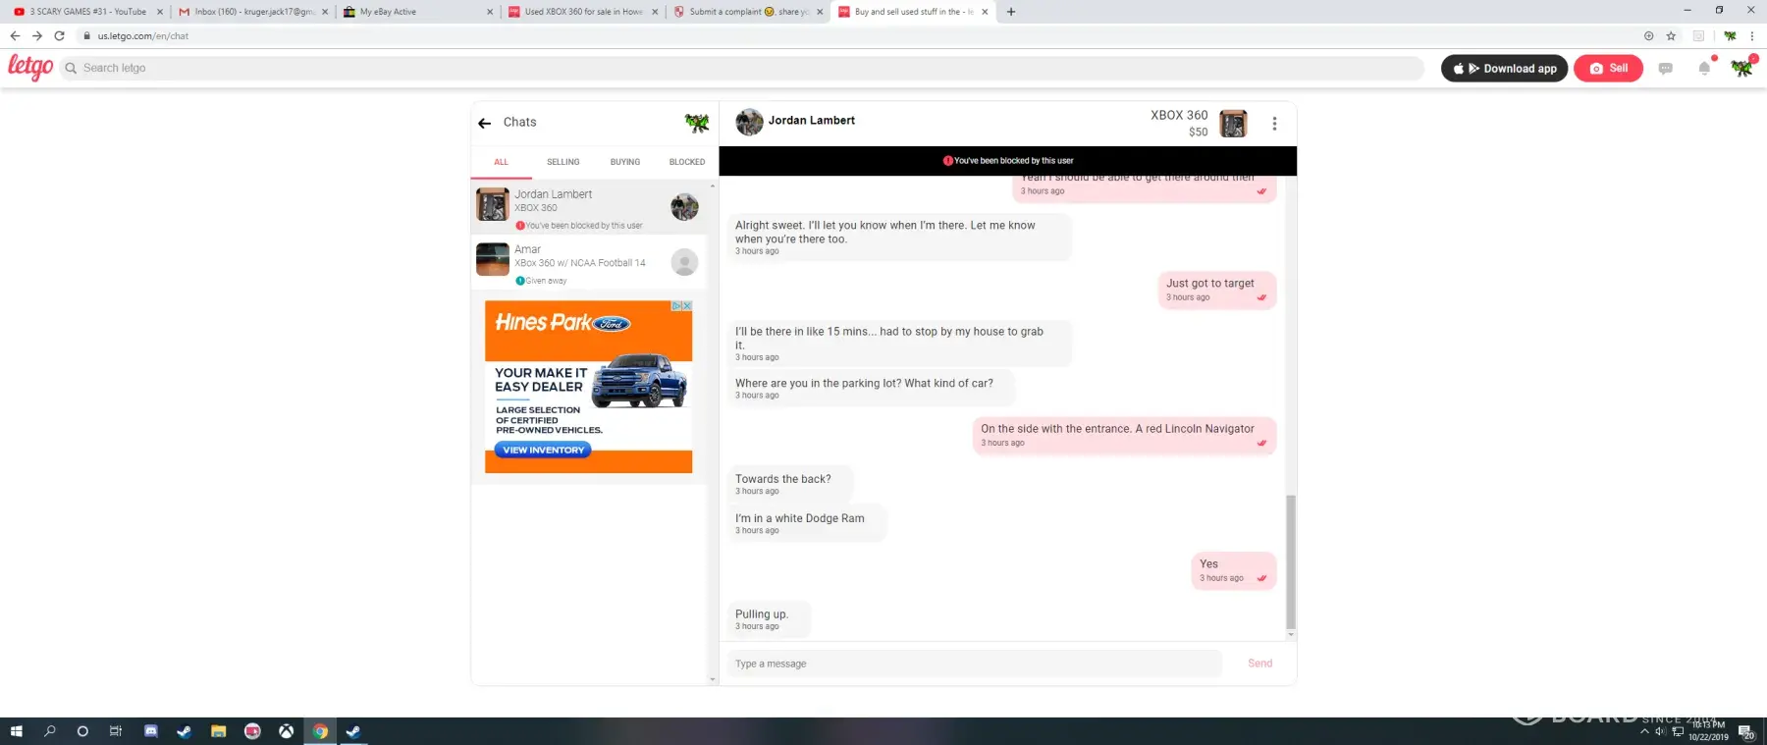The image size is (1767, 745).
Task: Switch to Submit a complaint tab
Action: [747, 12]
